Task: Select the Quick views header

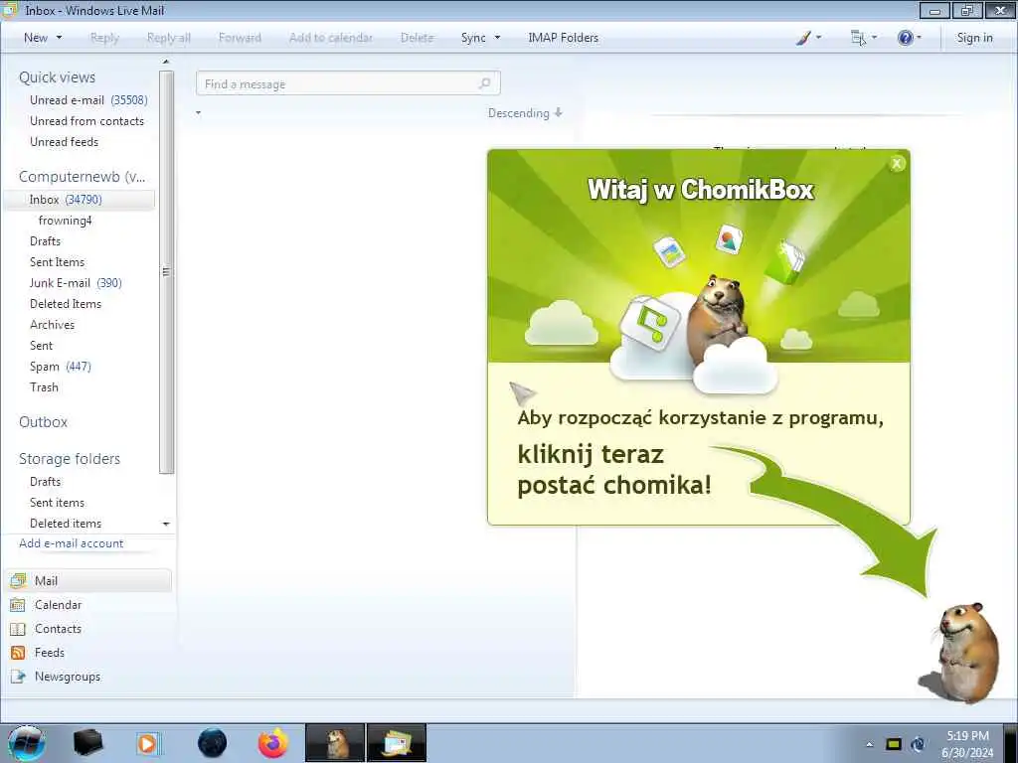Action: (x=57, y=77)
